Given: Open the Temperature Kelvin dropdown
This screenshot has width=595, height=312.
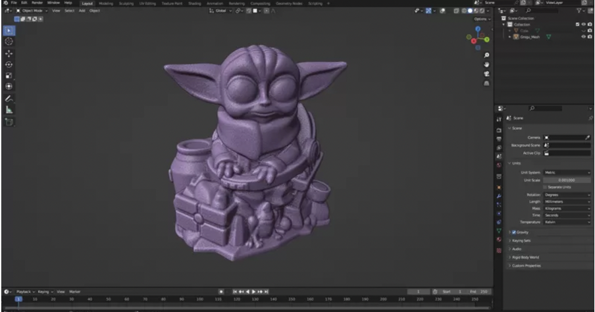Looking at the screenshot, I should (567, 222).
